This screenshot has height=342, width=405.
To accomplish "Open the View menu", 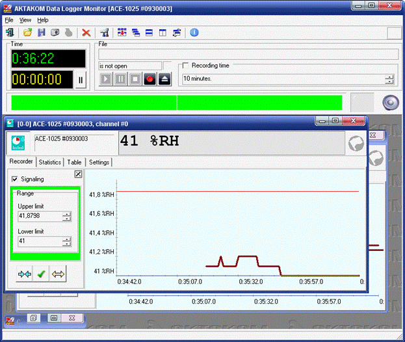I will tap(25, 20).
